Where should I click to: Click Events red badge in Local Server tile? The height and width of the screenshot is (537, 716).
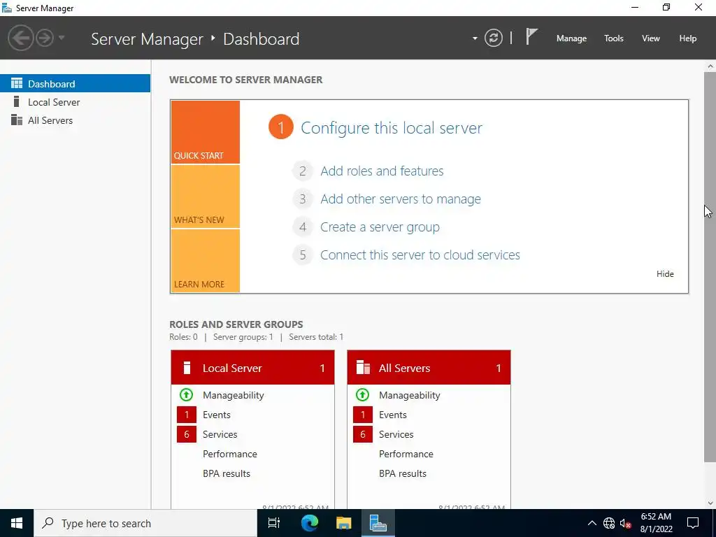(x=186, y=415)
